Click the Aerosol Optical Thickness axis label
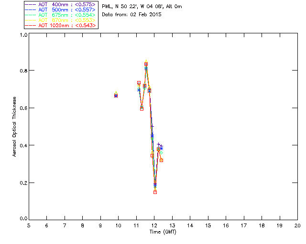 (x=14, y=127)
